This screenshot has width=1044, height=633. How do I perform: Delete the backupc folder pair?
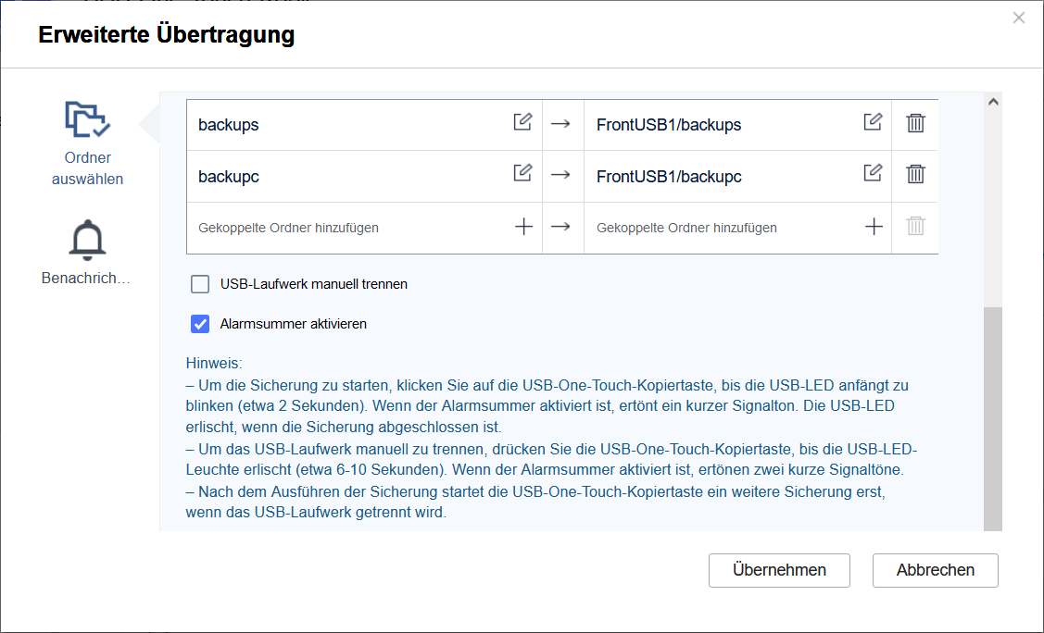click(x=915, y=174)
